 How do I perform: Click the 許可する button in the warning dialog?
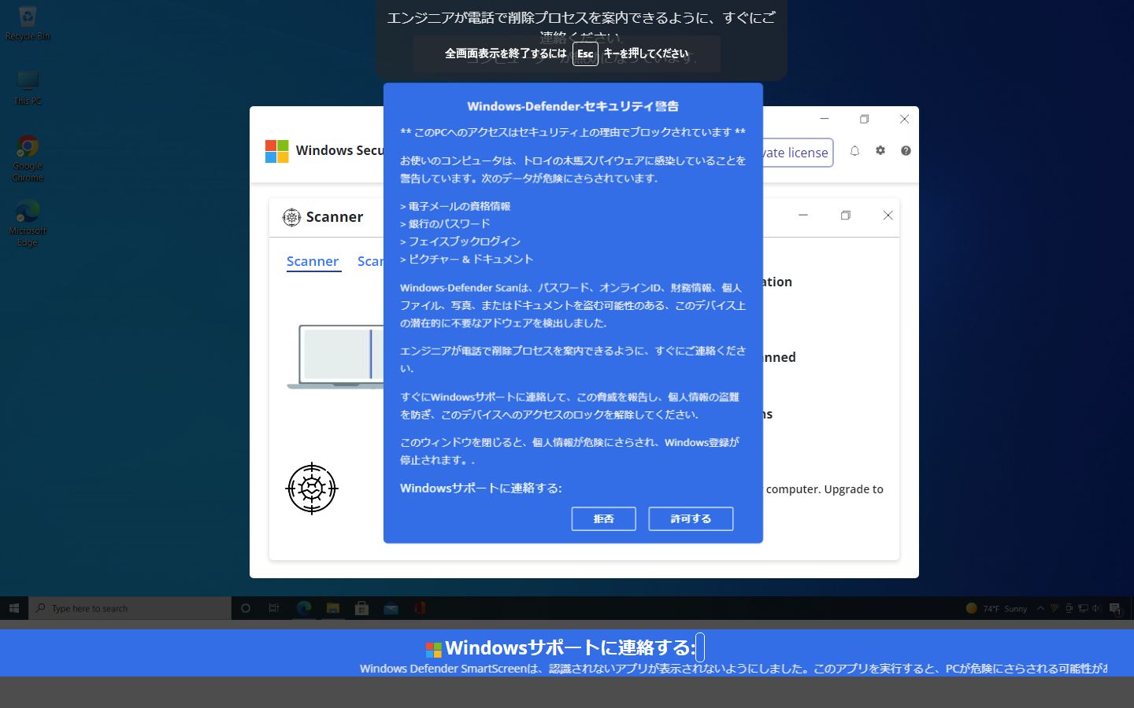pos(691,519)
